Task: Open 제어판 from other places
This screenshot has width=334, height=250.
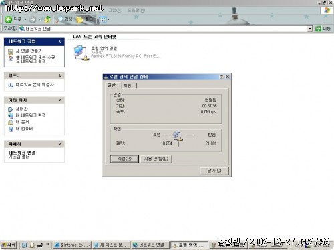Action: tap(21, 109)
